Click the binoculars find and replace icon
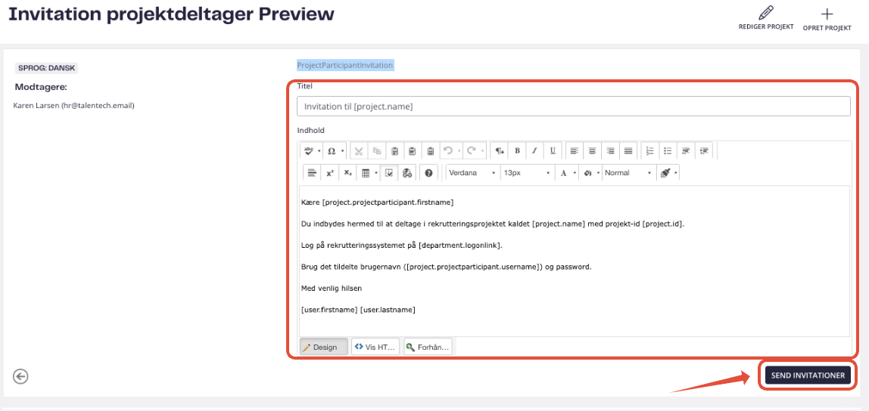This screenshot has width=869, height=411. tap(407, 173)
